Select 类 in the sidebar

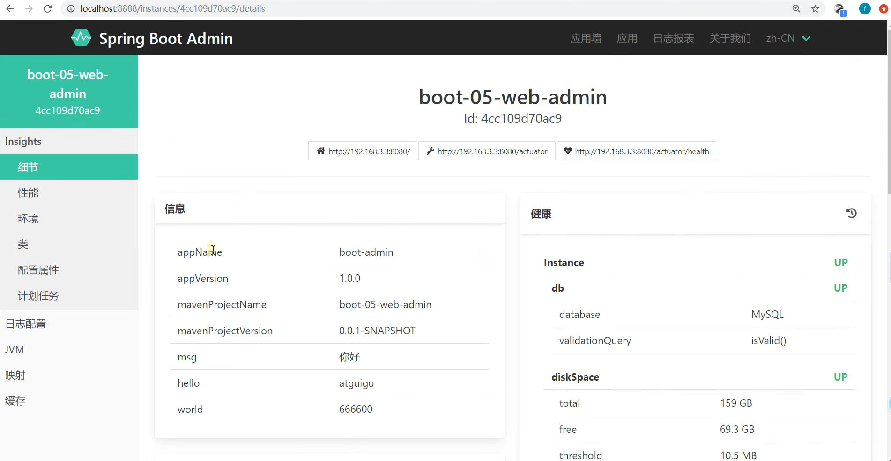pyautogui.click(x=69, y=244)
